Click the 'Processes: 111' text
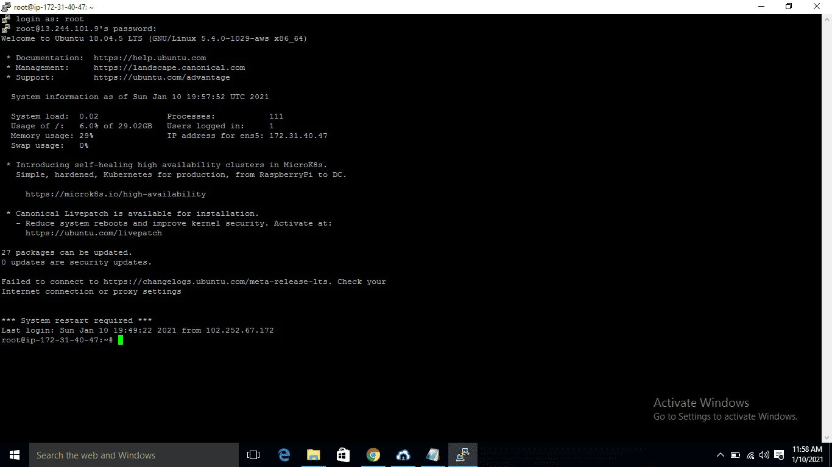 (225, 116)
